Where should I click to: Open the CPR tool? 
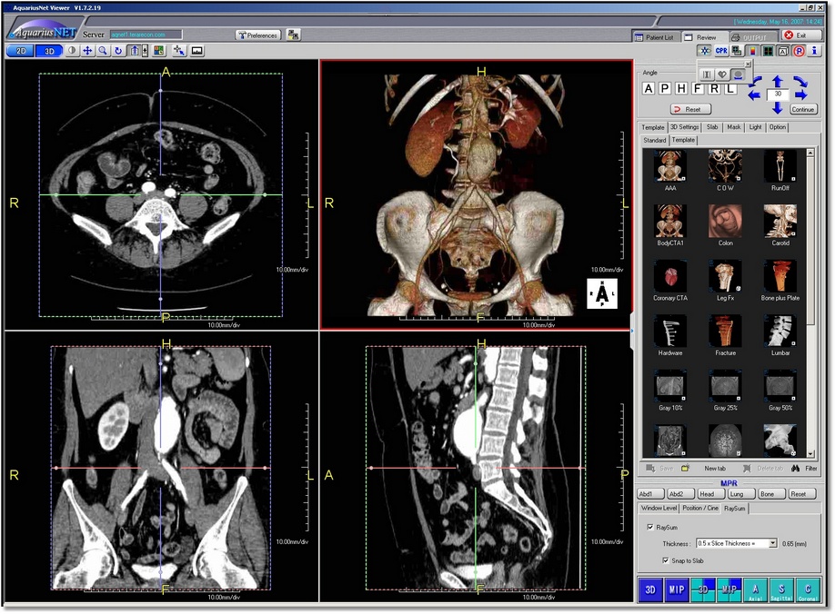click(721, 51)
